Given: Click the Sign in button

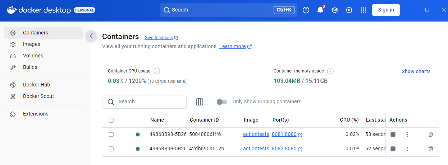Looking at the screenshot, I should pyautogui.click(x=386, y=10).
